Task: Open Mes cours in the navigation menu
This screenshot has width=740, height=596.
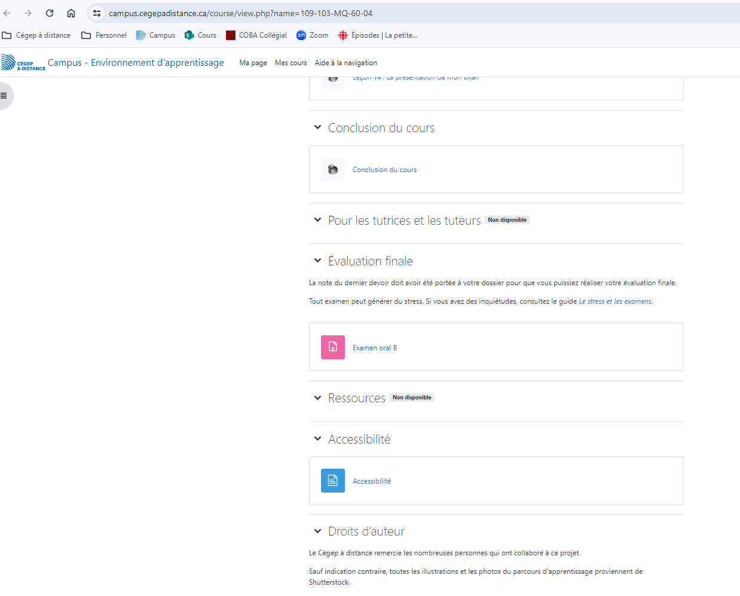Action: tap(291, 63)
